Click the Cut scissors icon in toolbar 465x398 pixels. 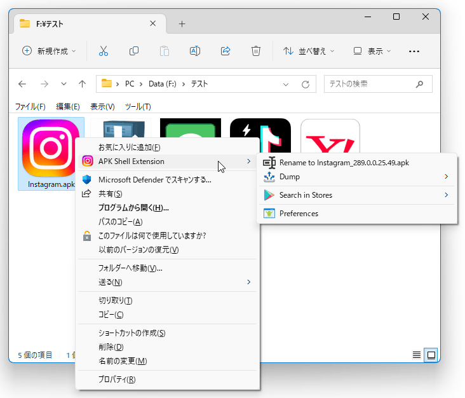tap(103, 51)
